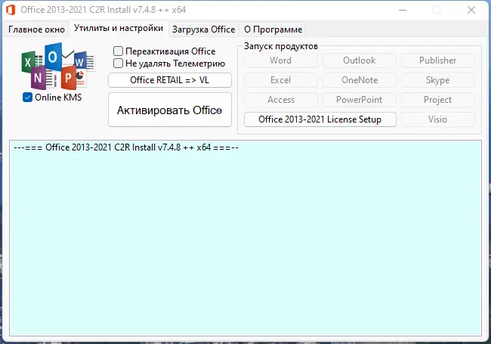Close the C2R Install window

[x=471, y=10]
